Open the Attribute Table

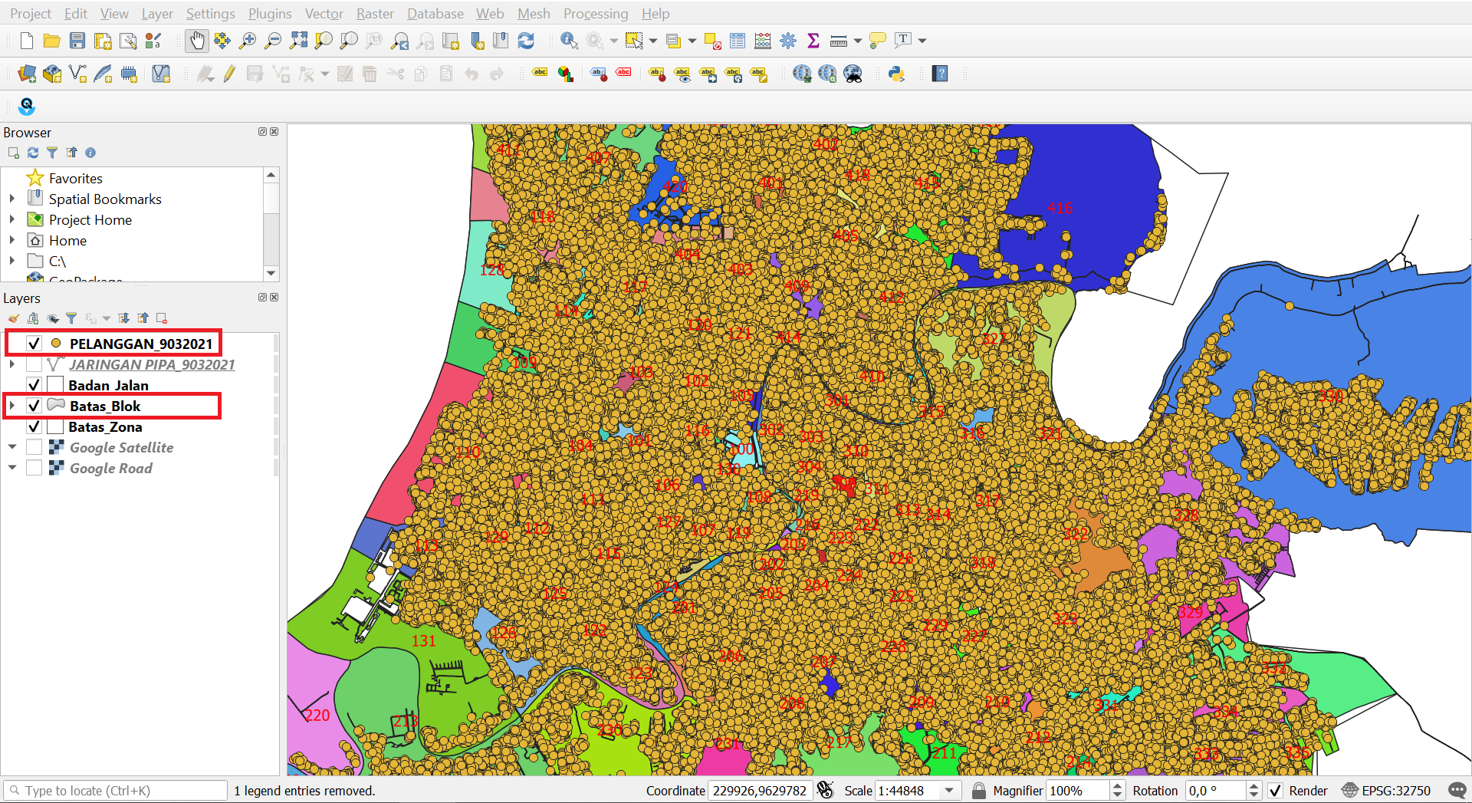click(738, 40)
